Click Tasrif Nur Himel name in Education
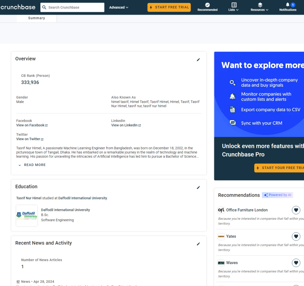Screen dimensions: 304x286 point(29,198)
